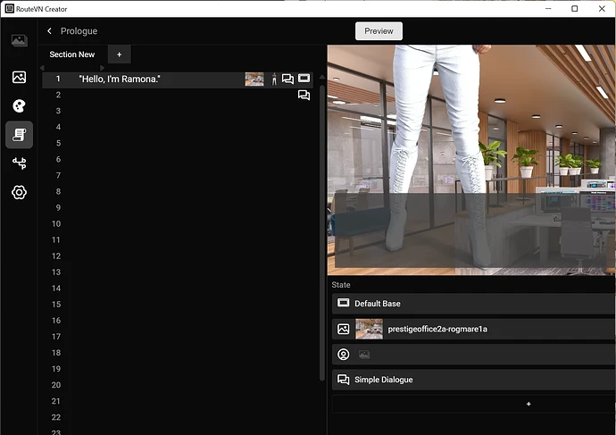The height and width of the screenshot is (435, 616).
Task: Add a new section with the plus tab
Action: pyautogui.click(x=119, y=54)
